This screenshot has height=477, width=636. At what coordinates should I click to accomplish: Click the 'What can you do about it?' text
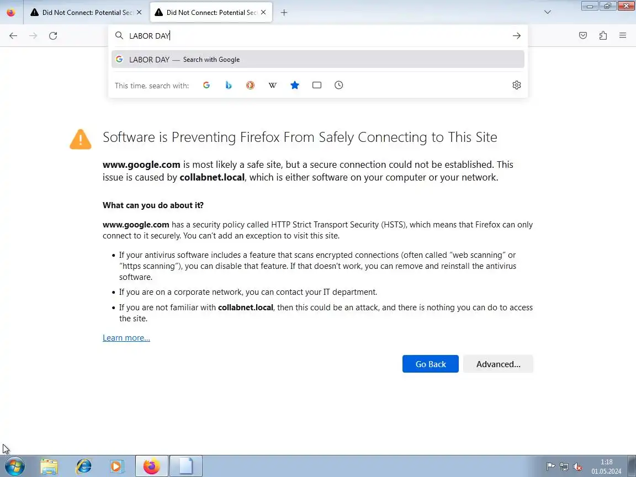click(x=153, y=205)
